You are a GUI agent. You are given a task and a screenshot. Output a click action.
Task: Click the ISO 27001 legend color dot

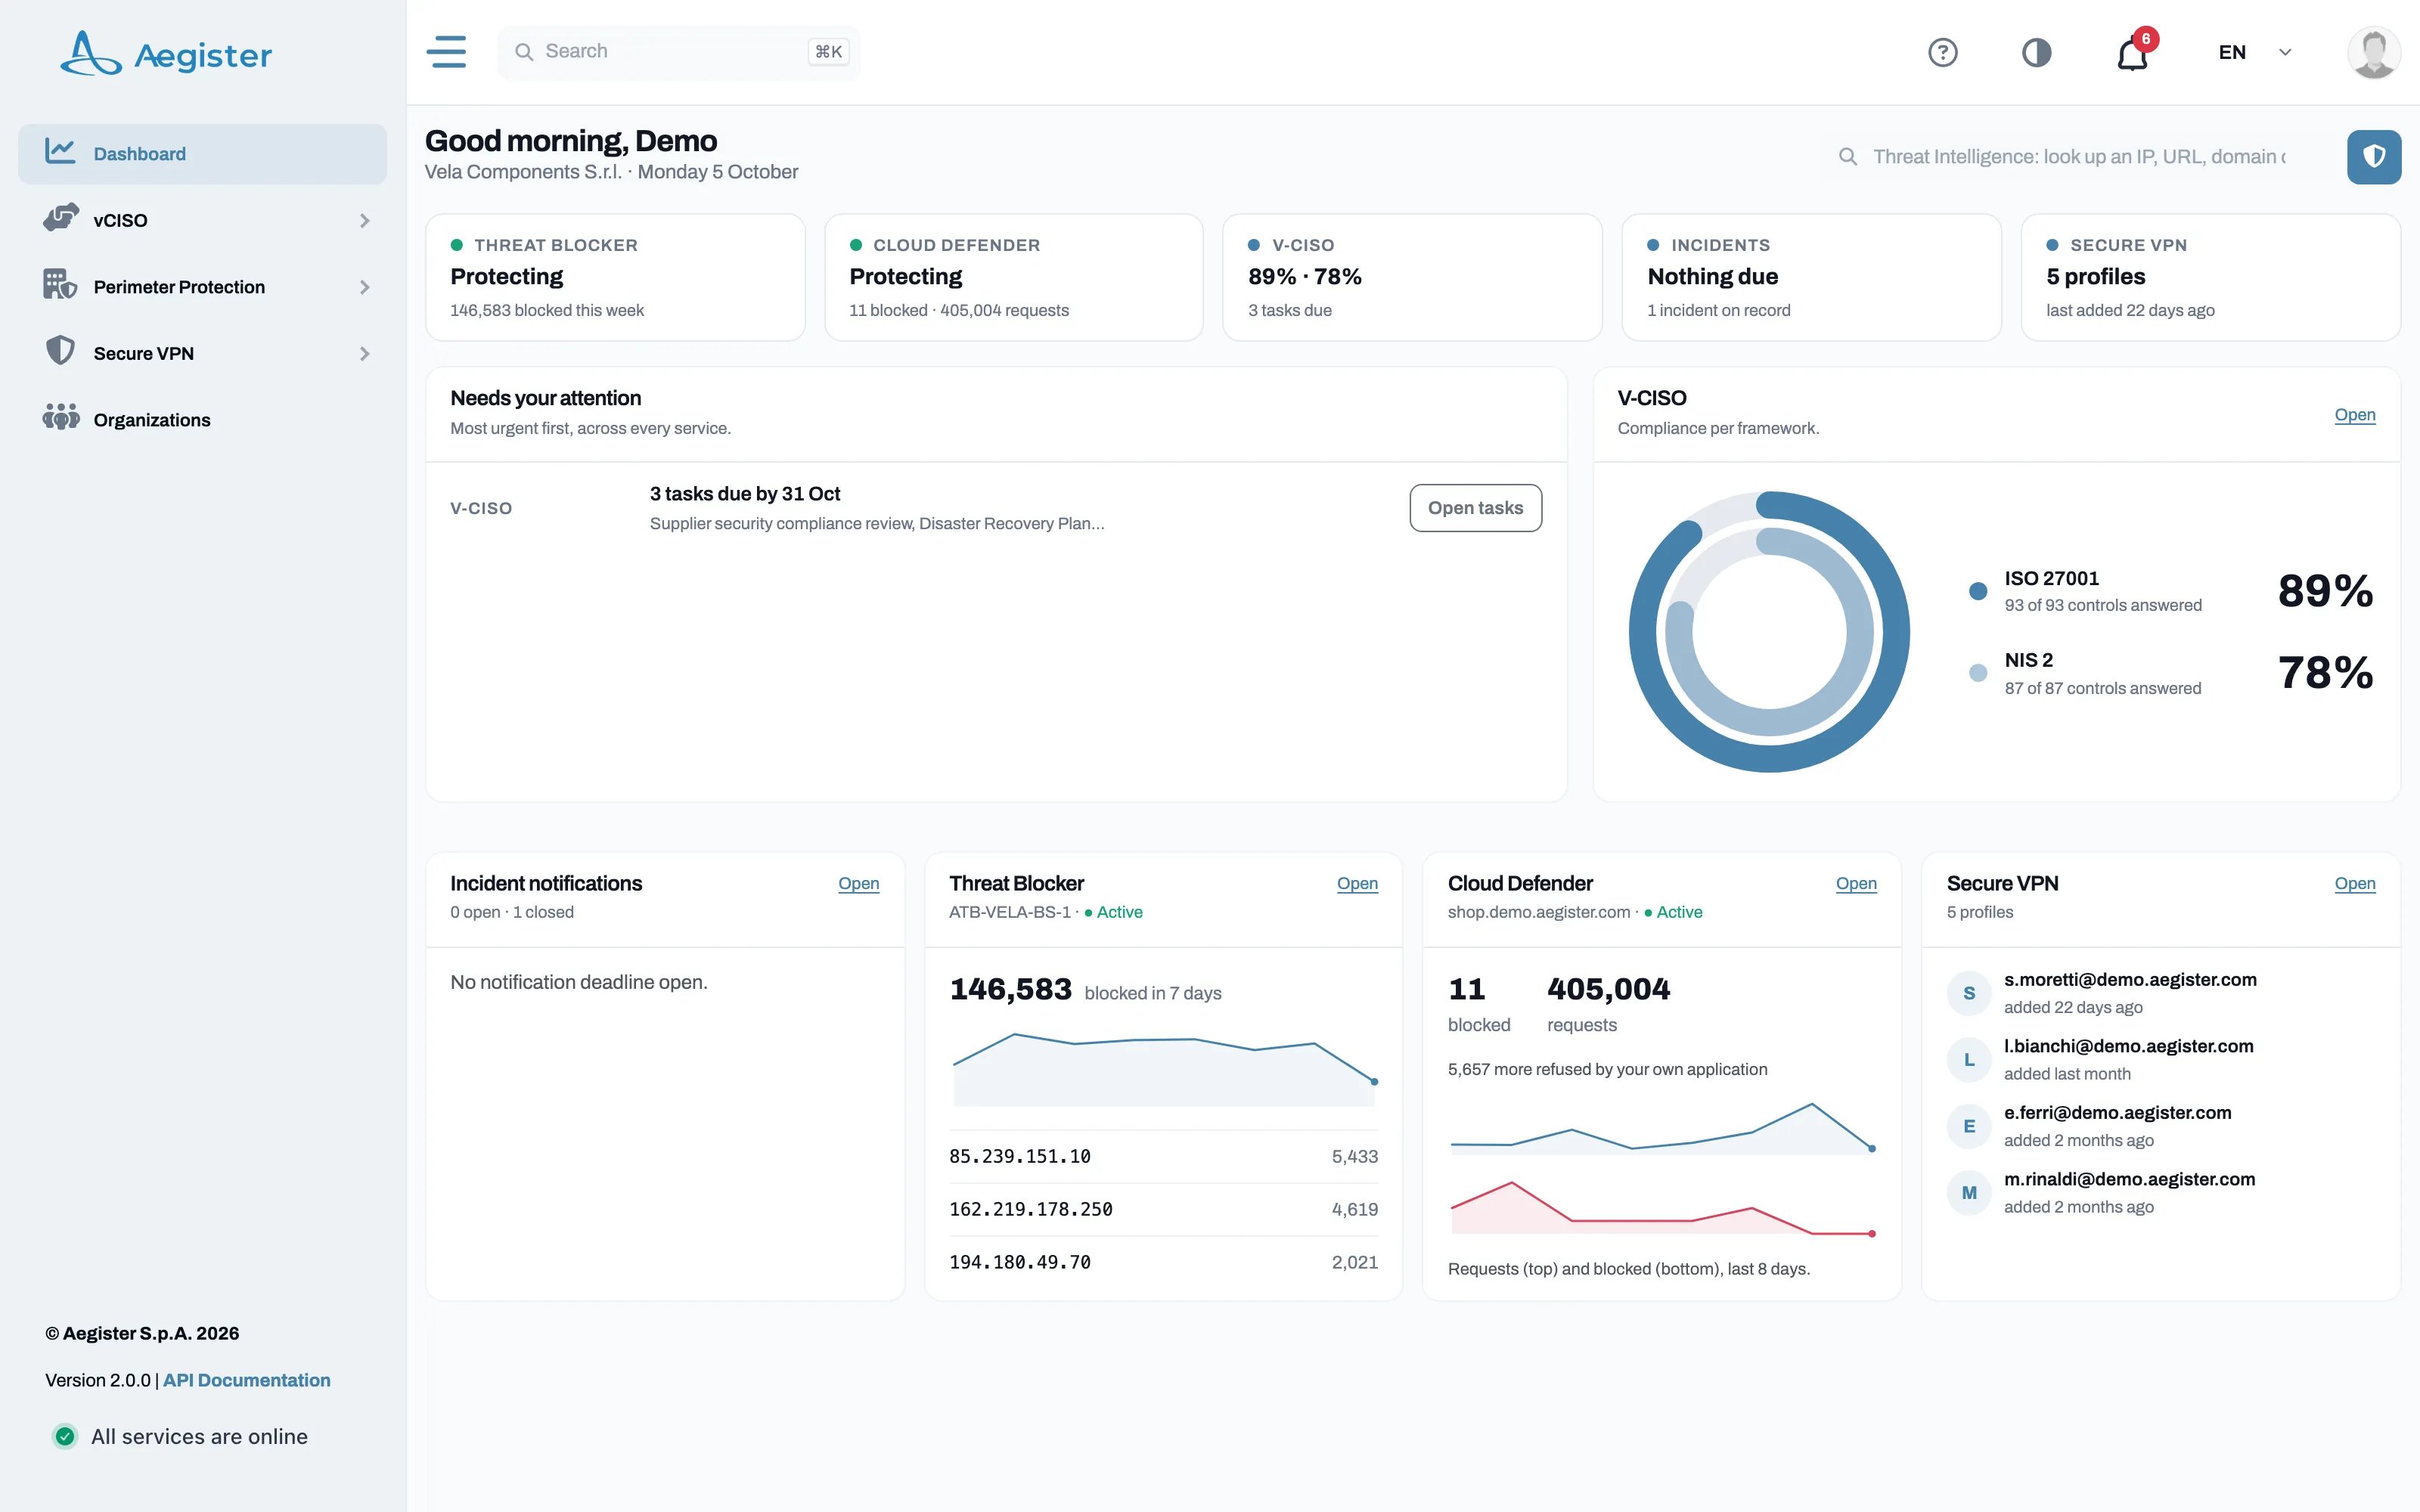(1977, 591)
